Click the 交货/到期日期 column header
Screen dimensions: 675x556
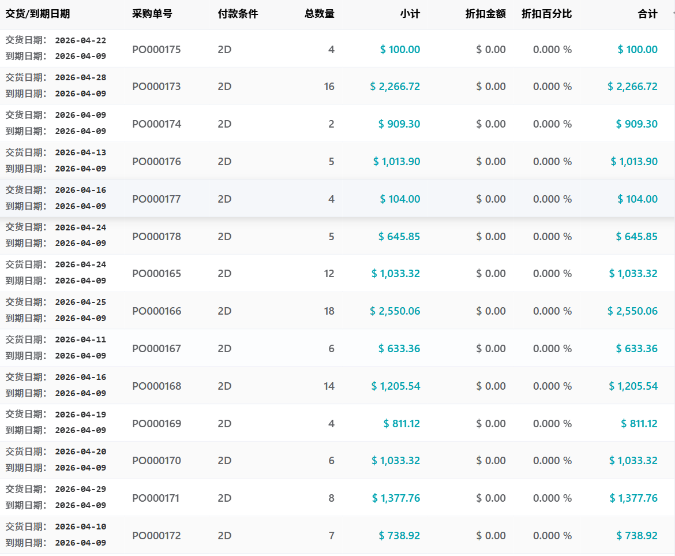(37, 14)
